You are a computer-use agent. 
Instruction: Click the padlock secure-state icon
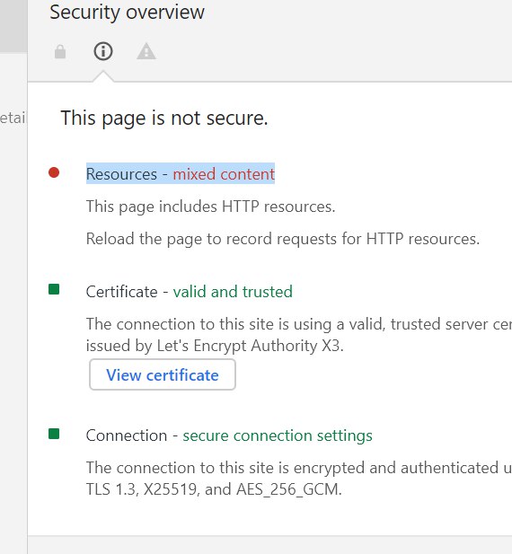click(60, 51)
